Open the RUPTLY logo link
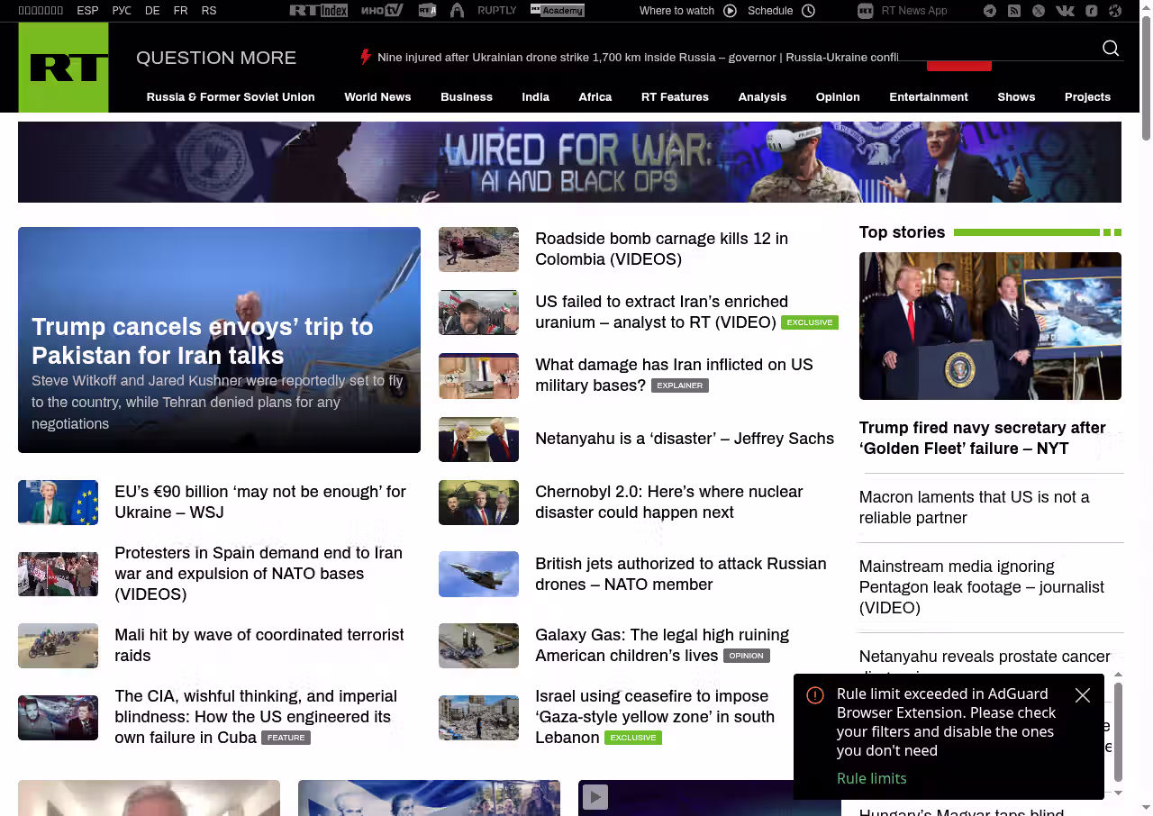Viewport: 1153px width, 816px height. click(x=496, y=11)
